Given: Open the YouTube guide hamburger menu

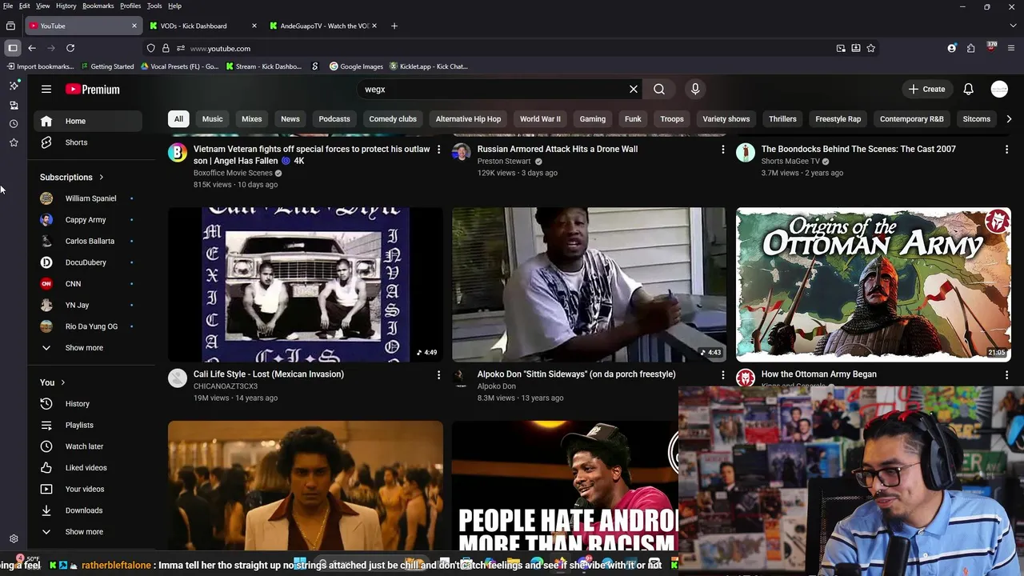Looking at the screenshot, I should pos(46,90).
